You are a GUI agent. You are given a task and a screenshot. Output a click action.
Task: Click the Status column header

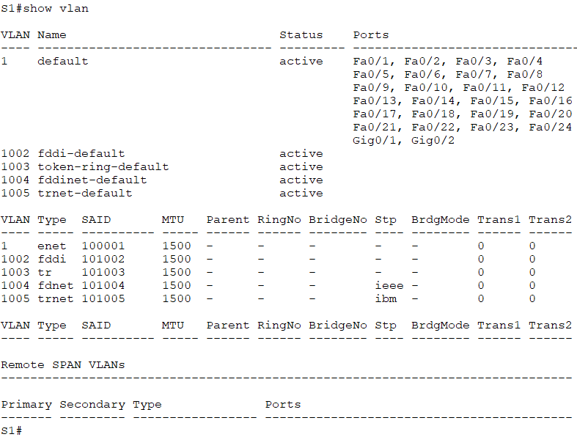tap(301, 35)
